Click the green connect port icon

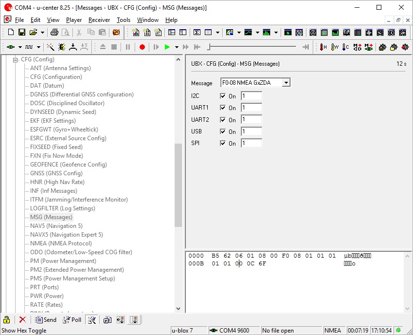tap(11, 47)
